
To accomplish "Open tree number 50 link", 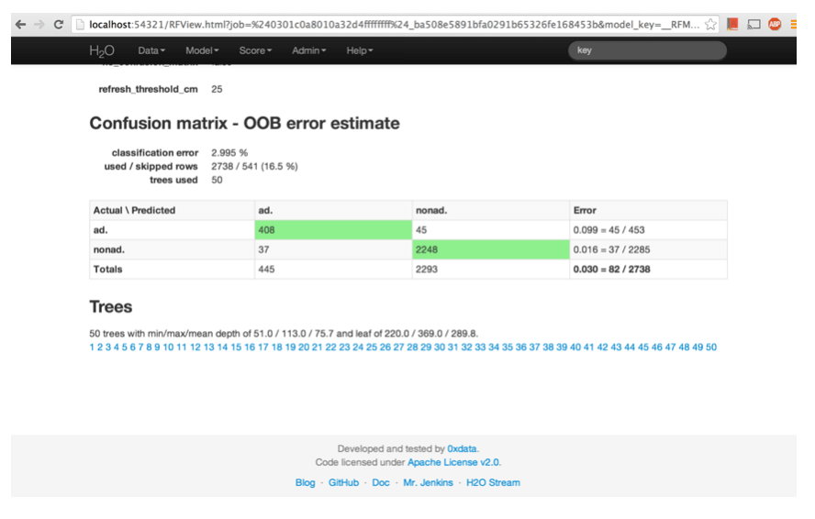I will [x=711, y=348].
